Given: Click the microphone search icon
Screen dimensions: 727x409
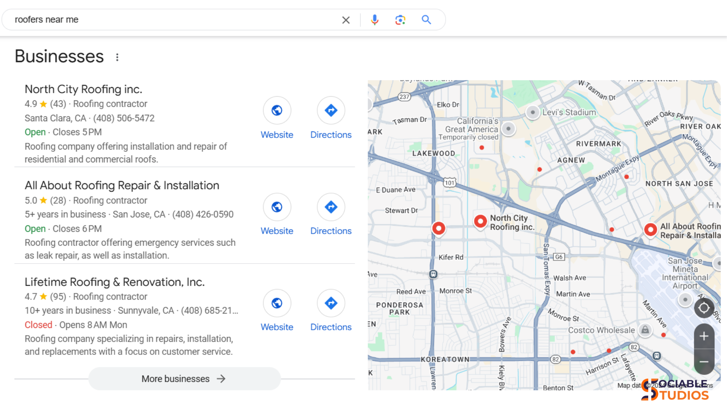Looking at the screenshot, I should (374, 19).
